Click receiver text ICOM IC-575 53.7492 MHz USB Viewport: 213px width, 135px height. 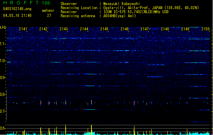coord(136,12)
